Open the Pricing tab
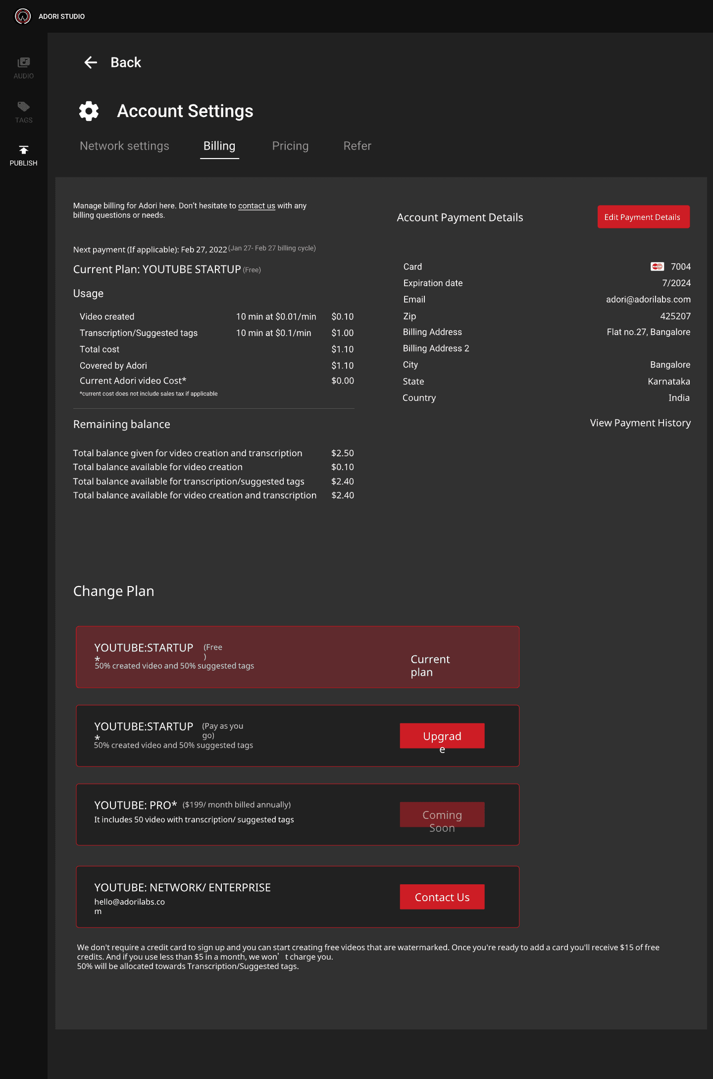The height and width of the screenshot is (1079, 713). (290, 146)
